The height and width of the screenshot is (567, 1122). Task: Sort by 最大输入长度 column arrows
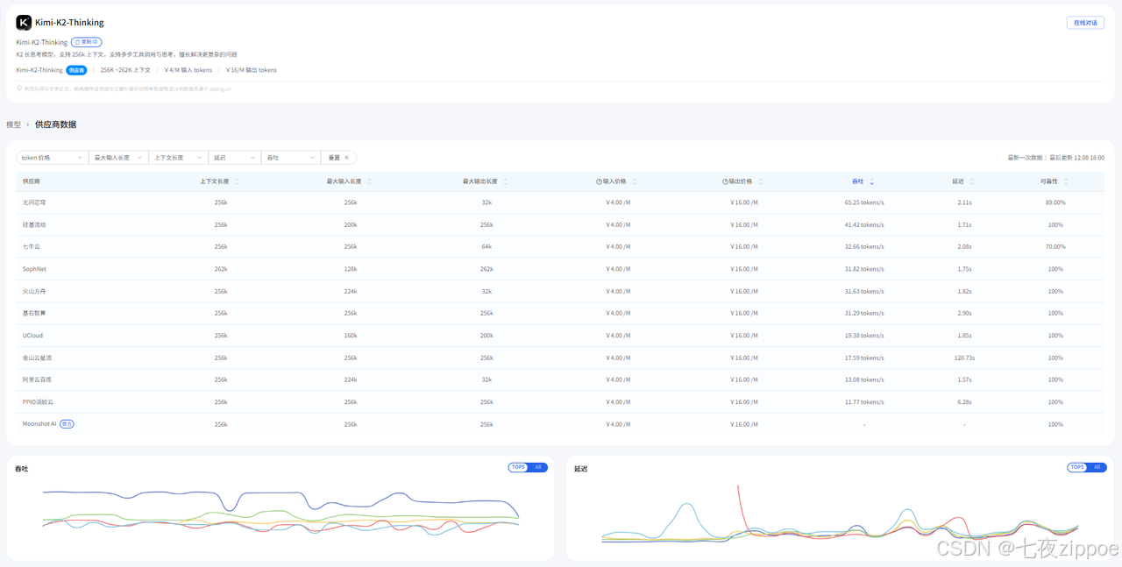pos(370,181)
